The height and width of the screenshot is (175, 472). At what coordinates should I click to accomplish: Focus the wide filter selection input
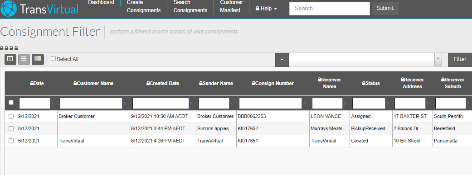[361, 59]
